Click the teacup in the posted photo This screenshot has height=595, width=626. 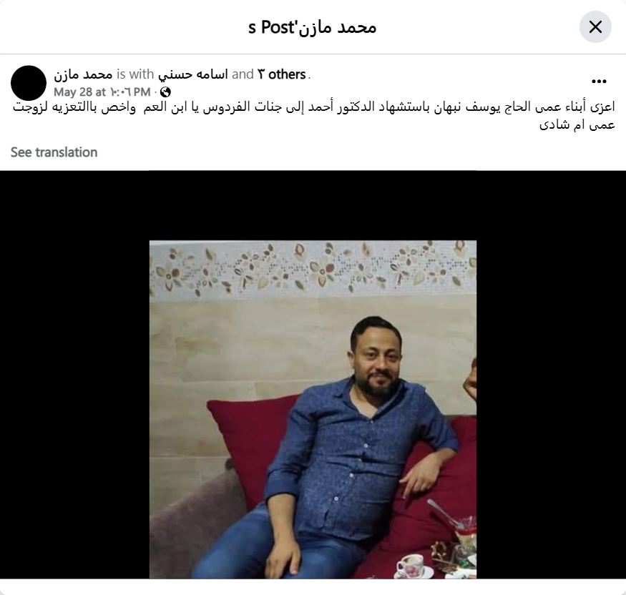pos(411,566)
